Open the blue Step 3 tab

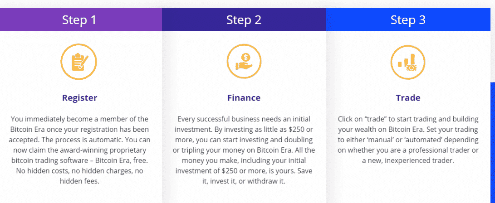(408, 20)
